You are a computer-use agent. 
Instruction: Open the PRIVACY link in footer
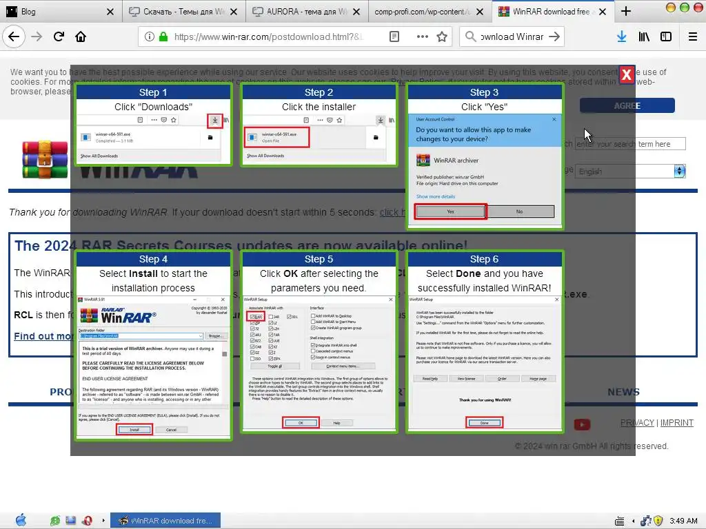637,423
